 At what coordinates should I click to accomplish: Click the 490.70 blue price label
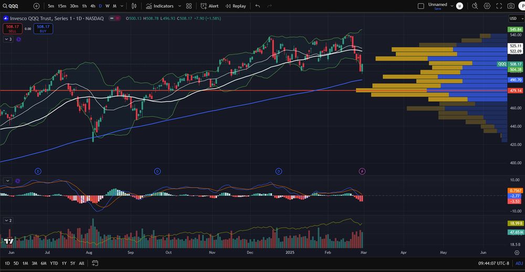pos(516,80)
